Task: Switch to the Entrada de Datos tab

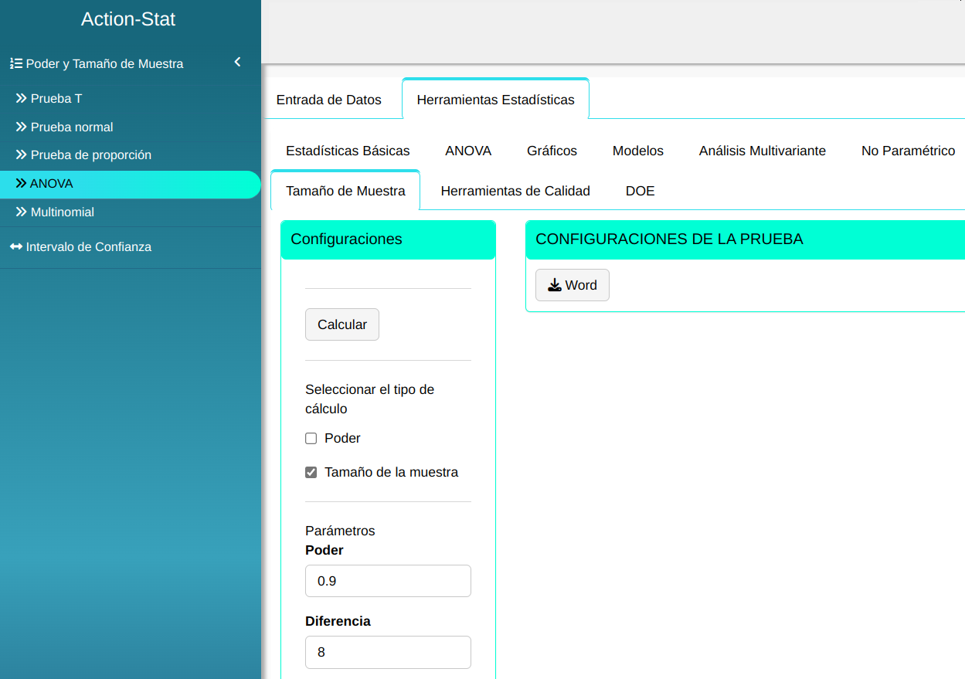Action: [x=328, y=100]
